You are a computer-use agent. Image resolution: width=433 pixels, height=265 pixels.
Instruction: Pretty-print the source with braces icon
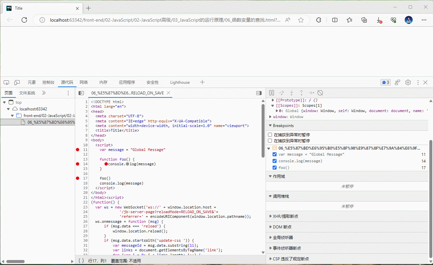(81, 261)
